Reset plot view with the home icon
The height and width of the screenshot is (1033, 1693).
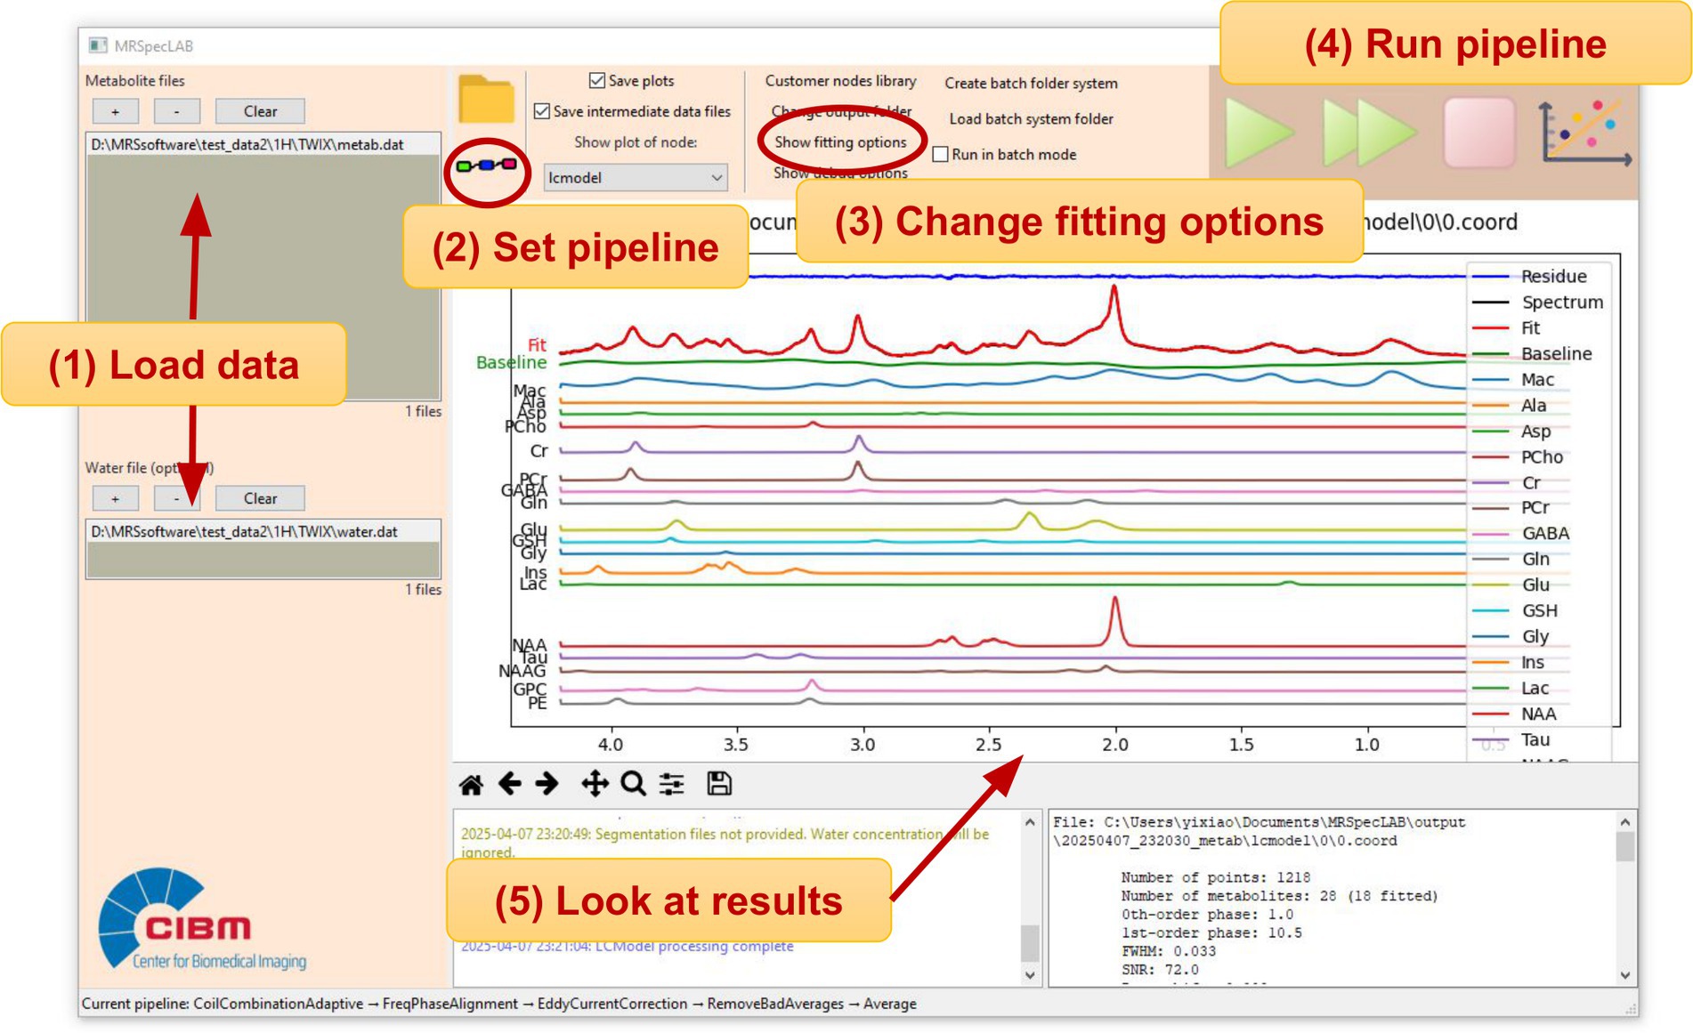point(471,784)
